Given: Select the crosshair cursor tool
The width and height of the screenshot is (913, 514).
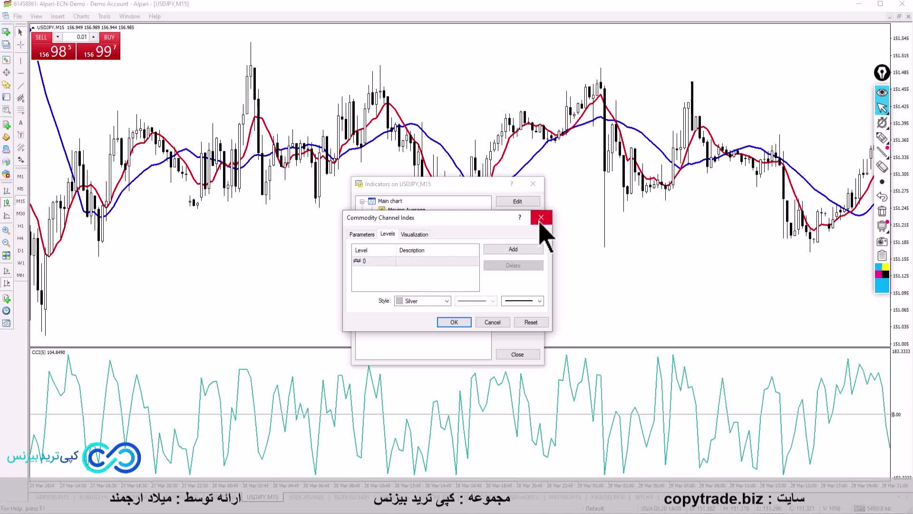Looking at the screenshot, I should click(20, 45).
